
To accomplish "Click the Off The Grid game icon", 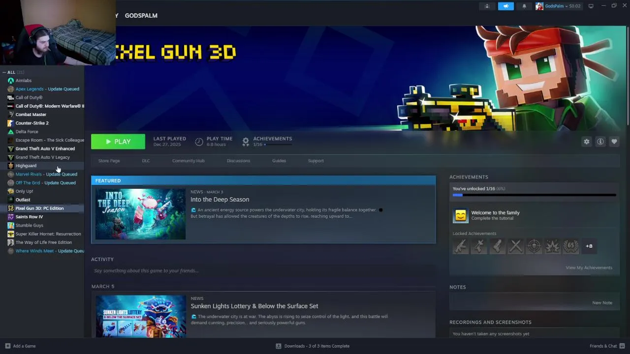I will tap(11, 183).
